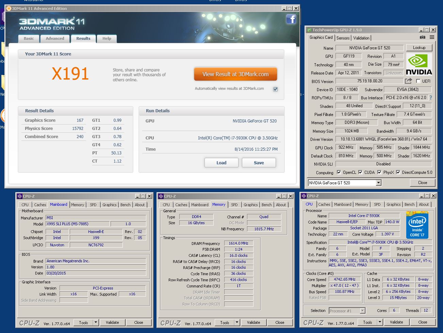Click Close in CPU CPU-Z window

point(423,322)
